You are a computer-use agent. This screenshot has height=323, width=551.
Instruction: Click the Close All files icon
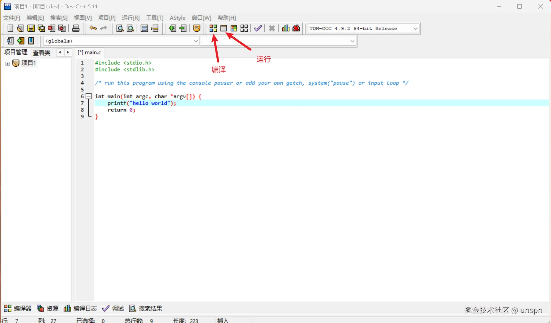click(62, 28)
